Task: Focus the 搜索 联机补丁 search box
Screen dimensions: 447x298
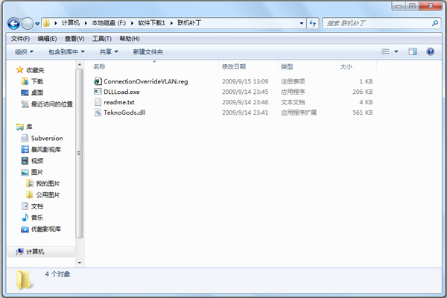Action: tap(381, 23)
